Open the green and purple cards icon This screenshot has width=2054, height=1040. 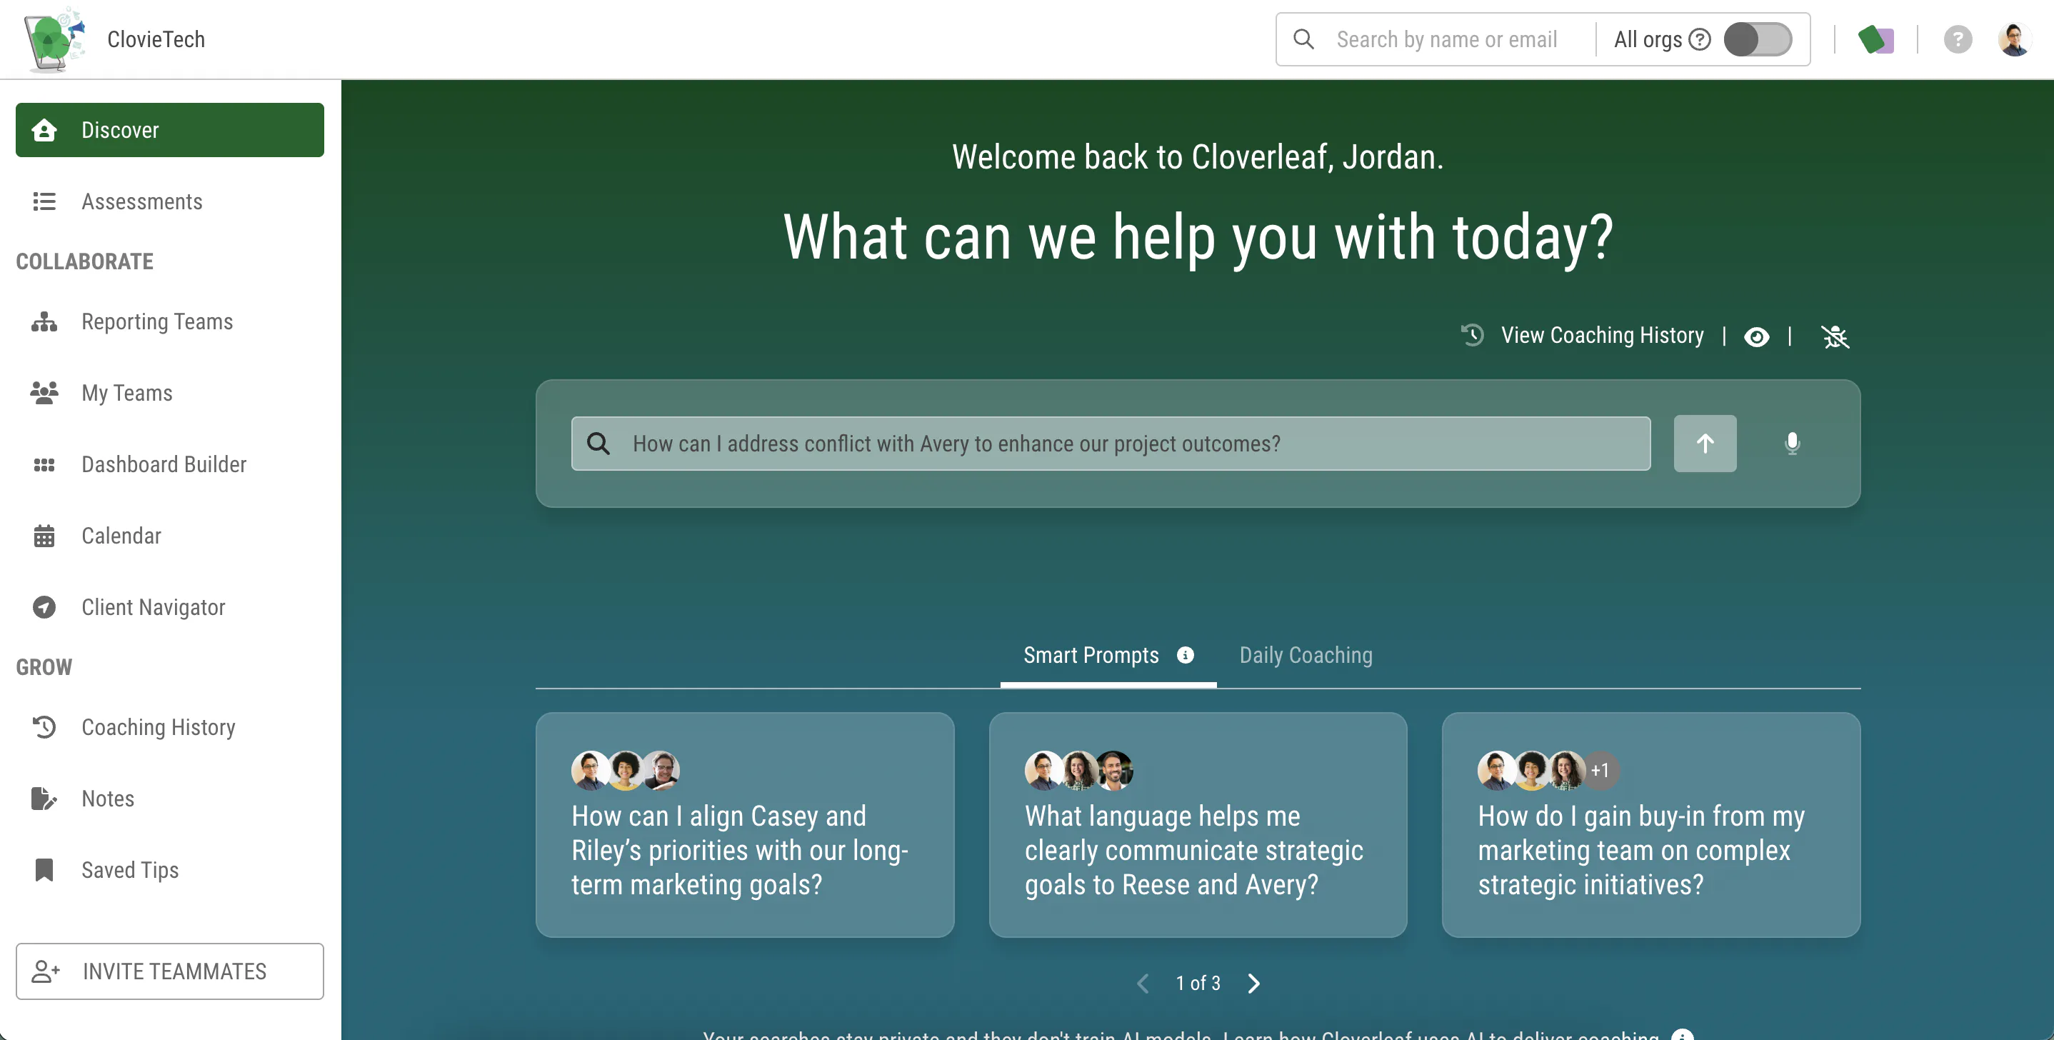[x=1875, y=39]
